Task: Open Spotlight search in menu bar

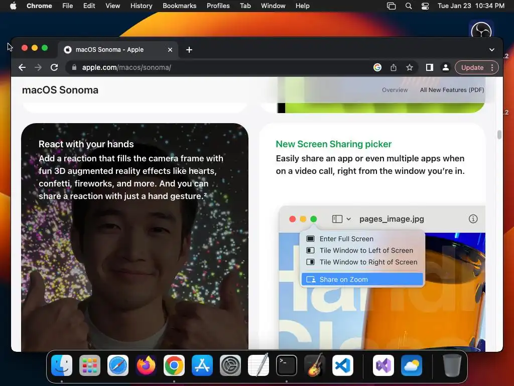Action: tap(409, 6)
